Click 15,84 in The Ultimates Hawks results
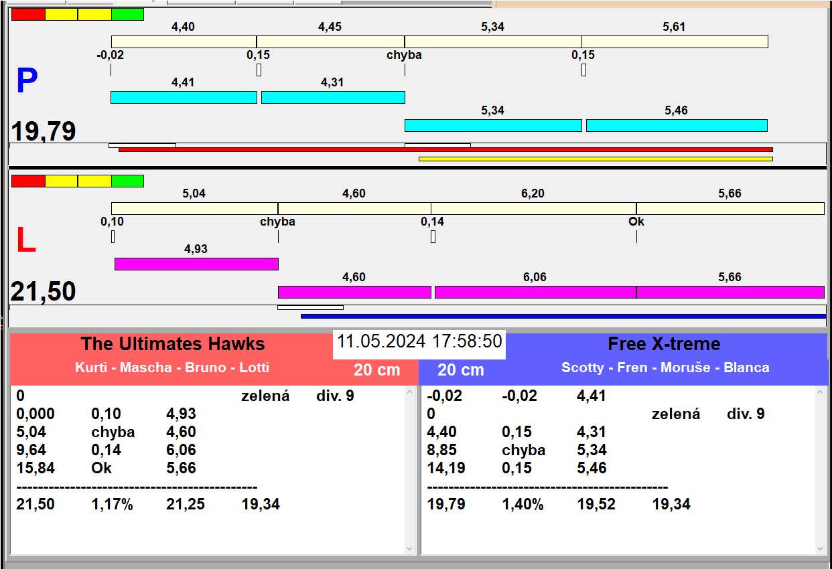This screenshot has width=832, height=569. point(36,468)
